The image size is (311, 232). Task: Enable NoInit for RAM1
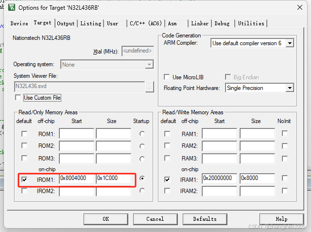285,133
